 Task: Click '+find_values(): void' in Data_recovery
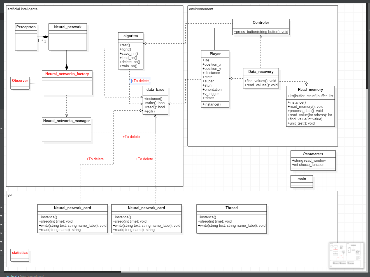point(260,81)
